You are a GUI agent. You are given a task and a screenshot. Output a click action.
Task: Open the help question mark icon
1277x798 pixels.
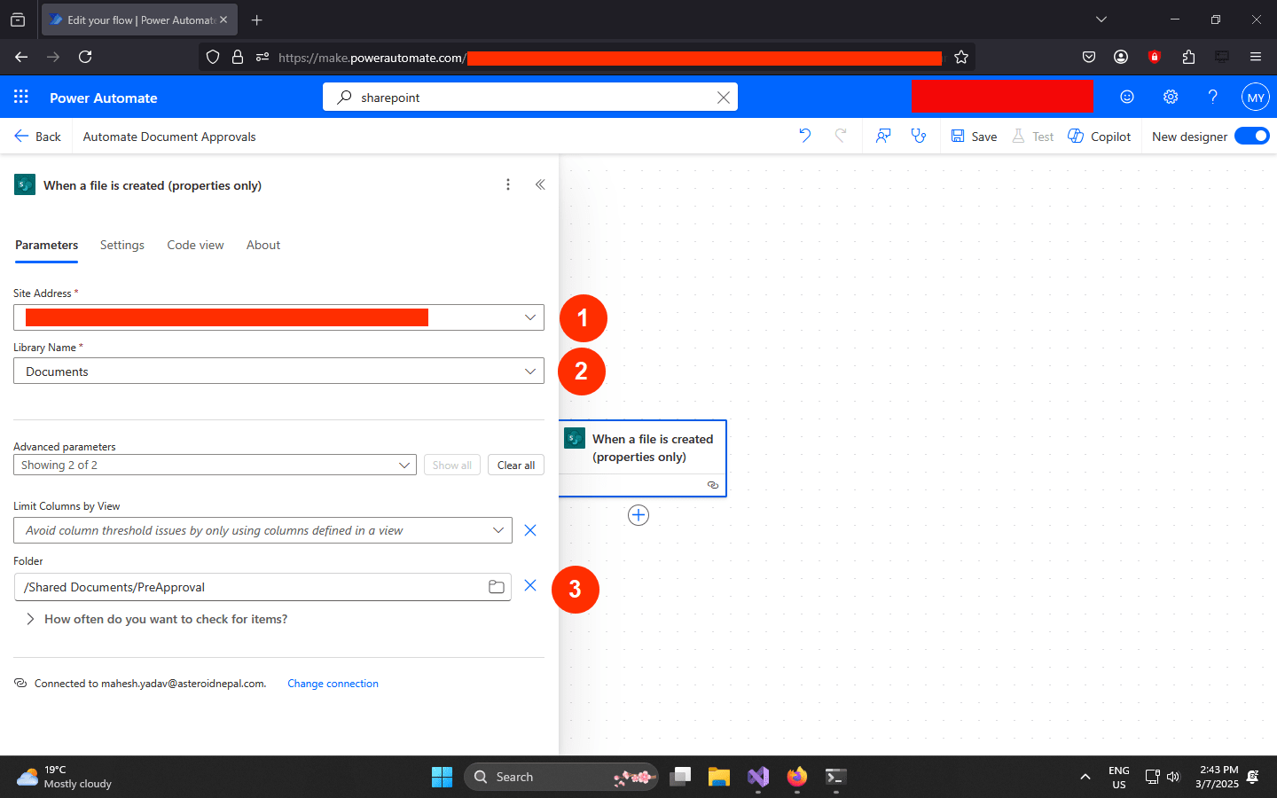click(1212, 97)
